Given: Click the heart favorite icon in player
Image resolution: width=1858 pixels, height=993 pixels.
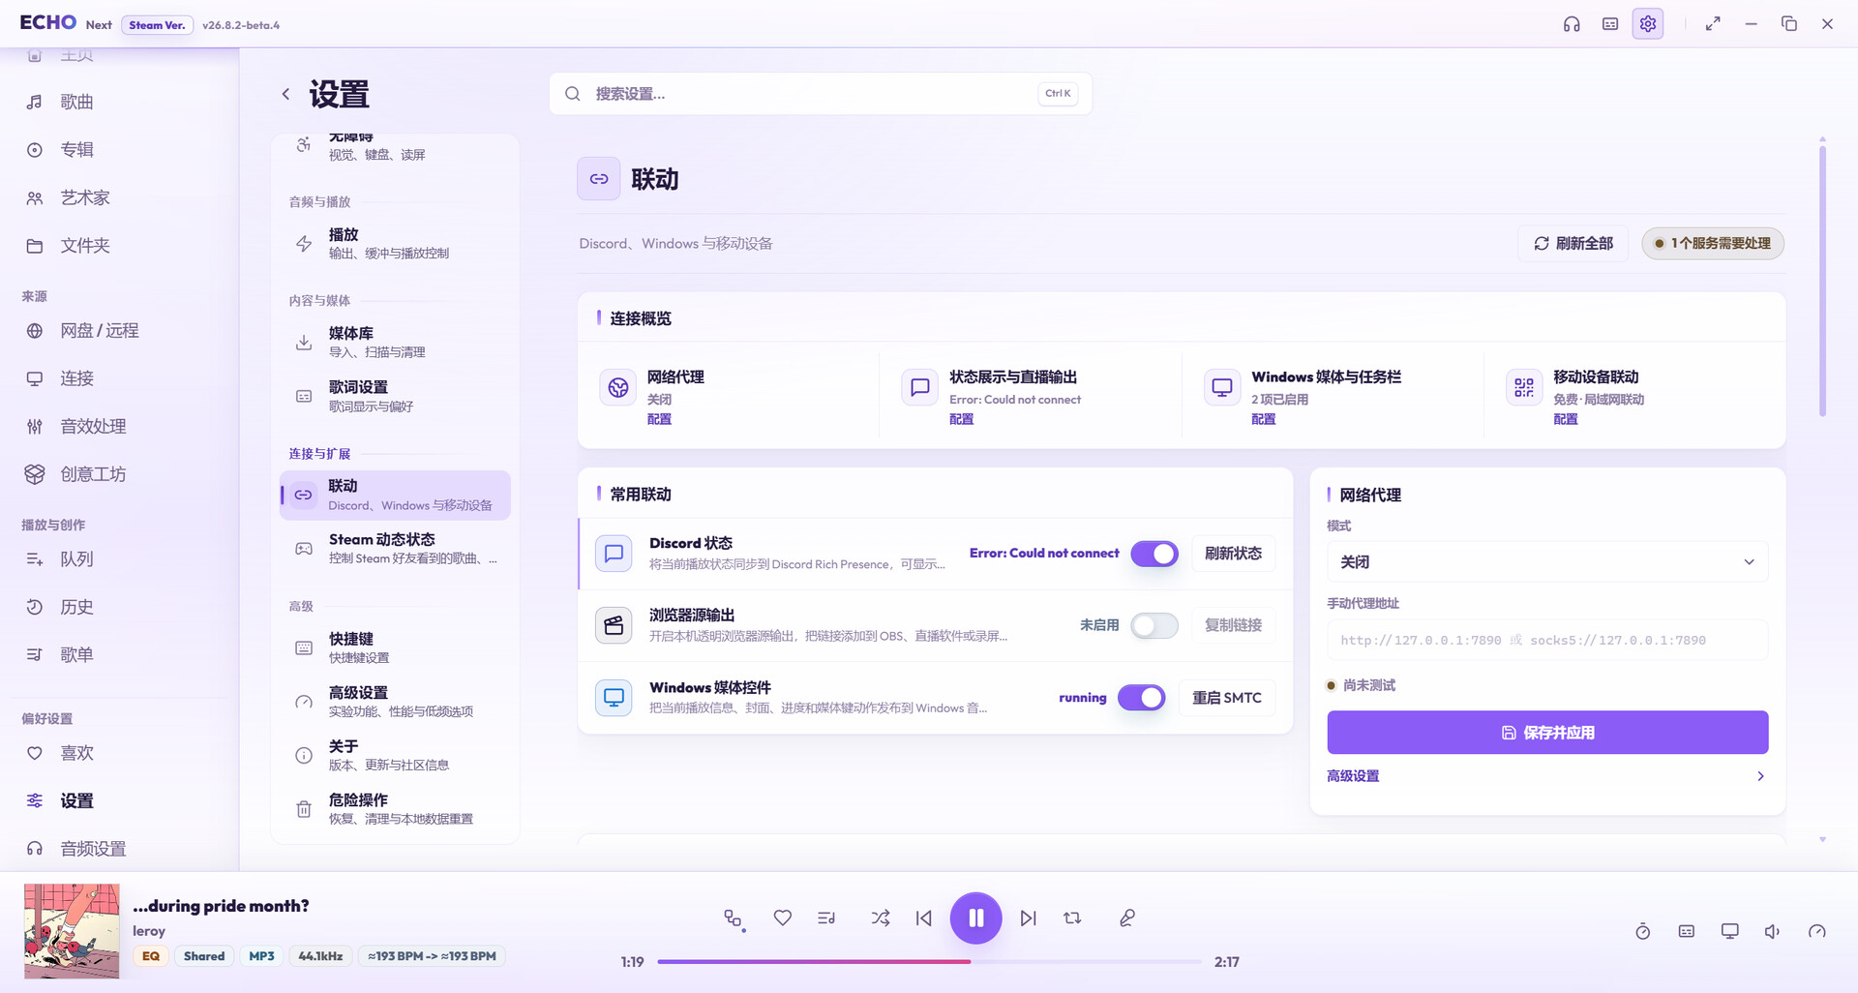Looking at the screenshot, I should pyautogui.click(x=783, y=918).
